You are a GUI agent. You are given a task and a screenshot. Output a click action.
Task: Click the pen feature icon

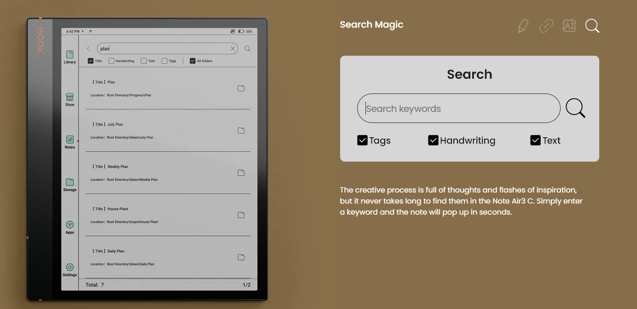click(523, 26)
